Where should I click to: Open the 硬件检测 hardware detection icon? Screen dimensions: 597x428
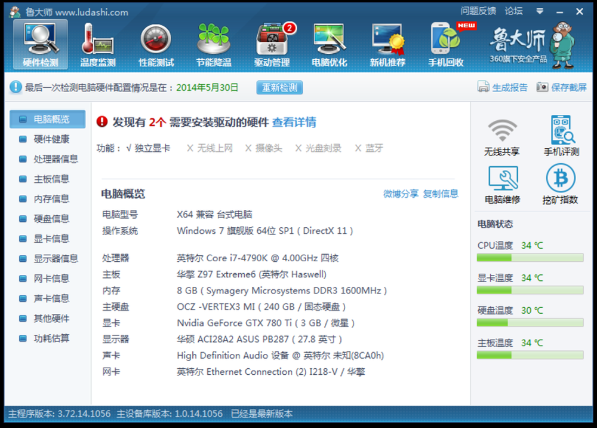[41, 45]
